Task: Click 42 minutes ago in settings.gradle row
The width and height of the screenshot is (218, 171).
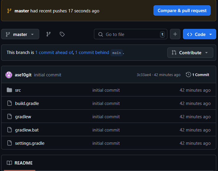Action: coord(195,143)
